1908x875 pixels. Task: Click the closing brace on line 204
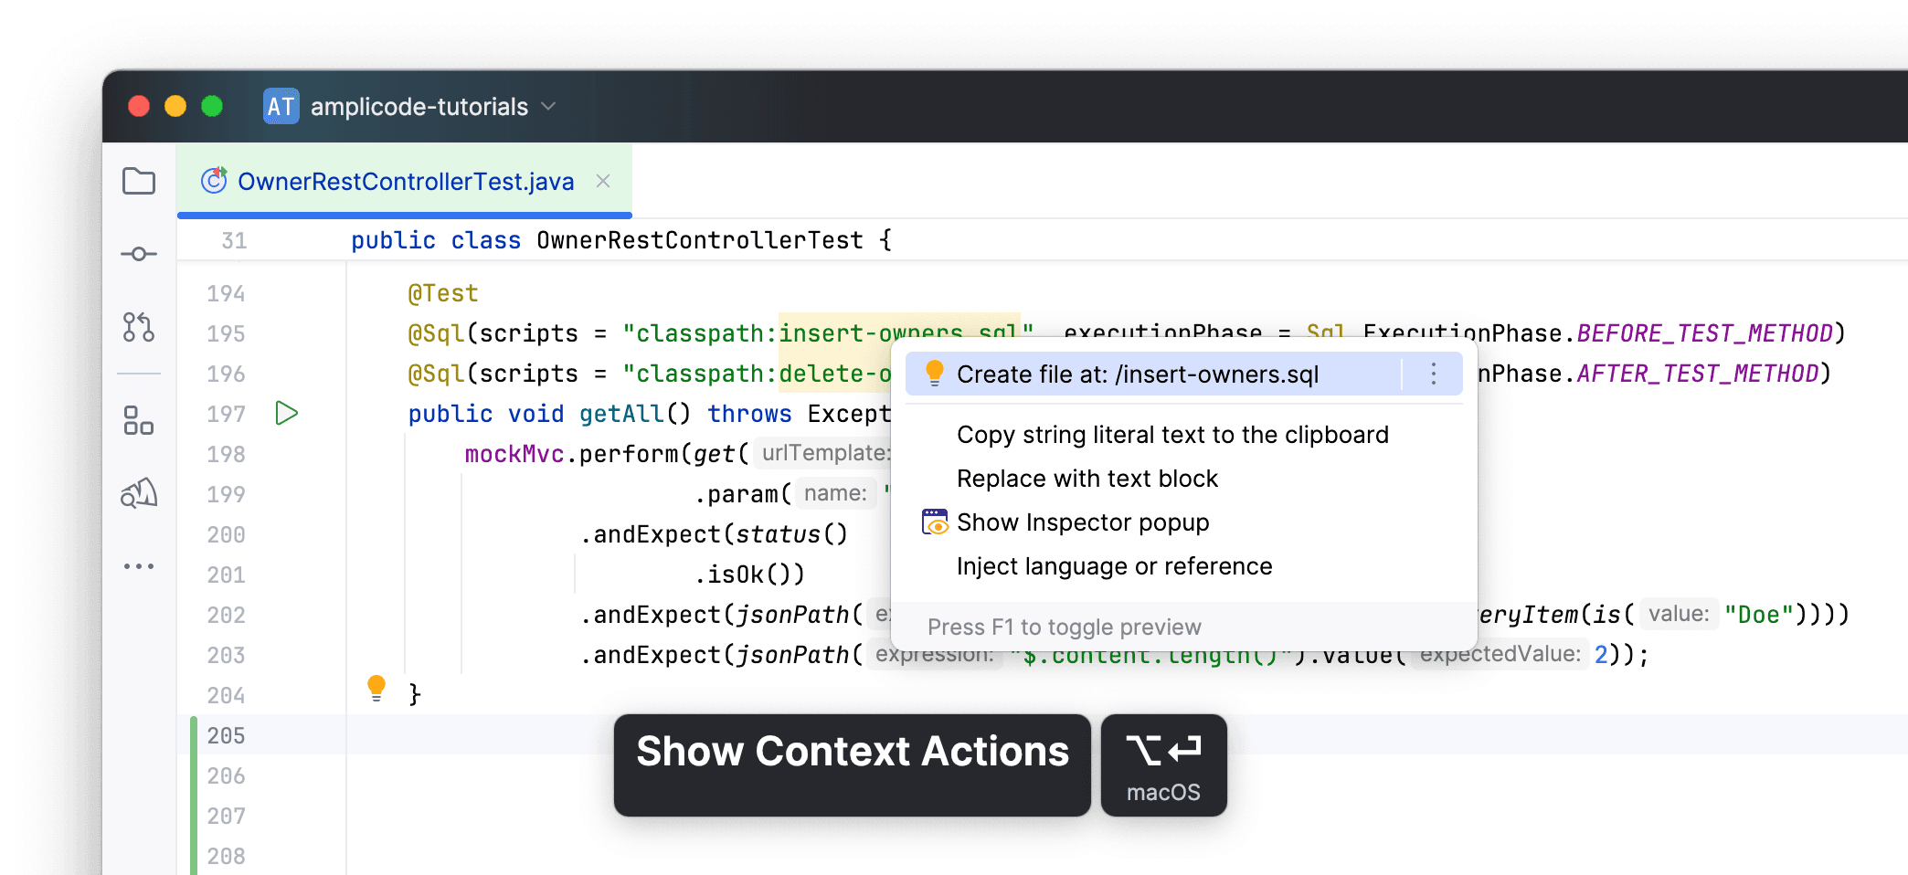[415, 695]
